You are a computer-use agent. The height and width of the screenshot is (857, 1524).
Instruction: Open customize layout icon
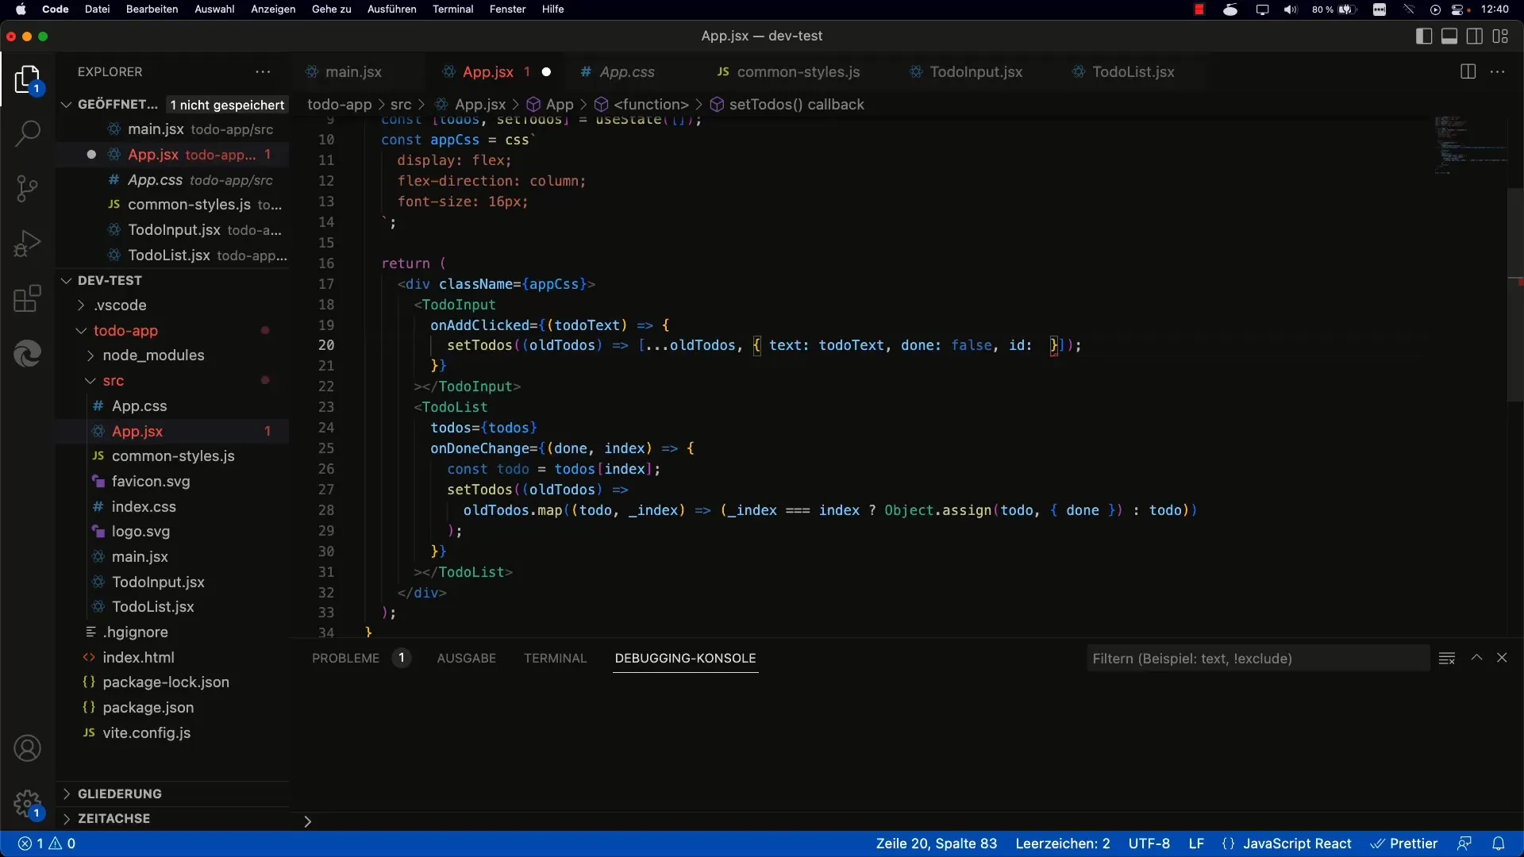coord(1500,36)
